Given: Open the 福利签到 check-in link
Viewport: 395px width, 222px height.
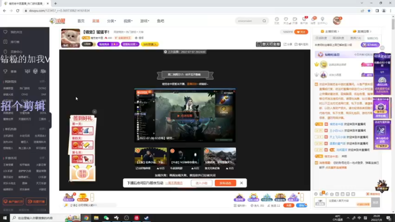Looking at the screenshot, I should point(301,44).
